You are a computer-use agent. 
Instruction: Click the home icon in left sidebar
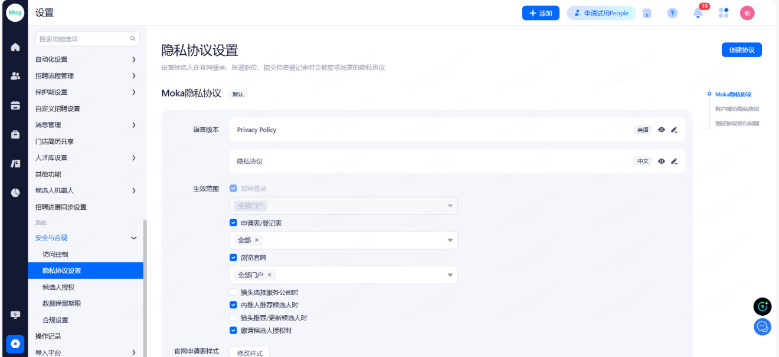(15, 47)
